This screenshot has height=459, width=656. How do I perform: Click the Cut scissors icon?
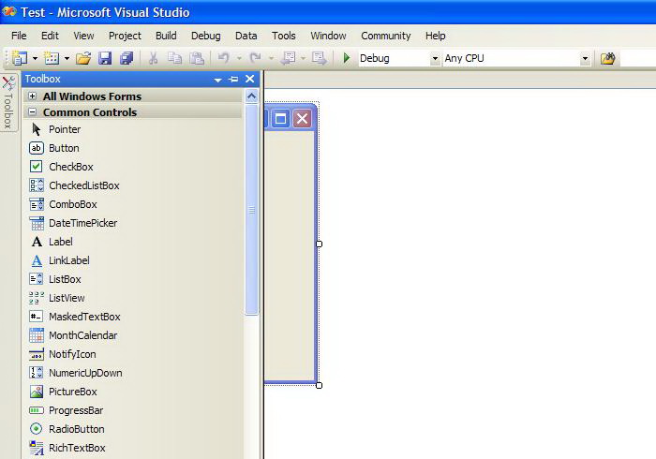pyautogui.click(x=153, y=58)
